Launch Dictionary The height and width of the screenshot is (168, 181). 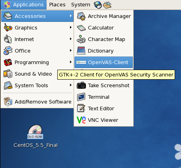(103, 51)
